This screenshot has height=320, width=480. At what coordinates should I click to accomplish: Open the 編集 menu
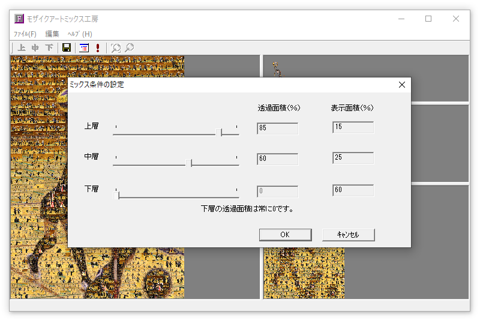click(52, 34)
